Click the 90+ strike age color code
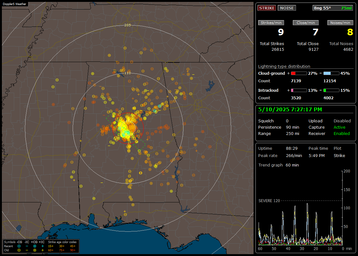 point(73,250)
